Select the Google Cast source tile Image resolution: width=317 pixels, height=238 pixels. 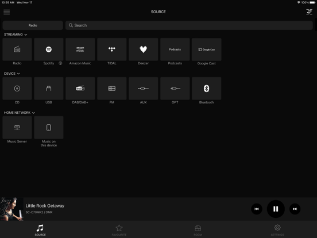206,49
